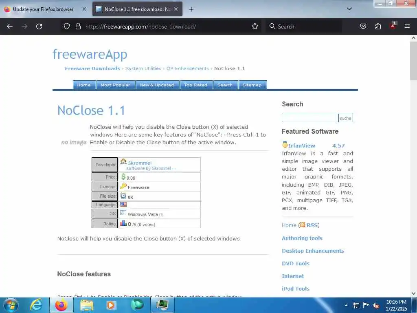
Task: Show hidden system tray icons
Action: point(346,305)
